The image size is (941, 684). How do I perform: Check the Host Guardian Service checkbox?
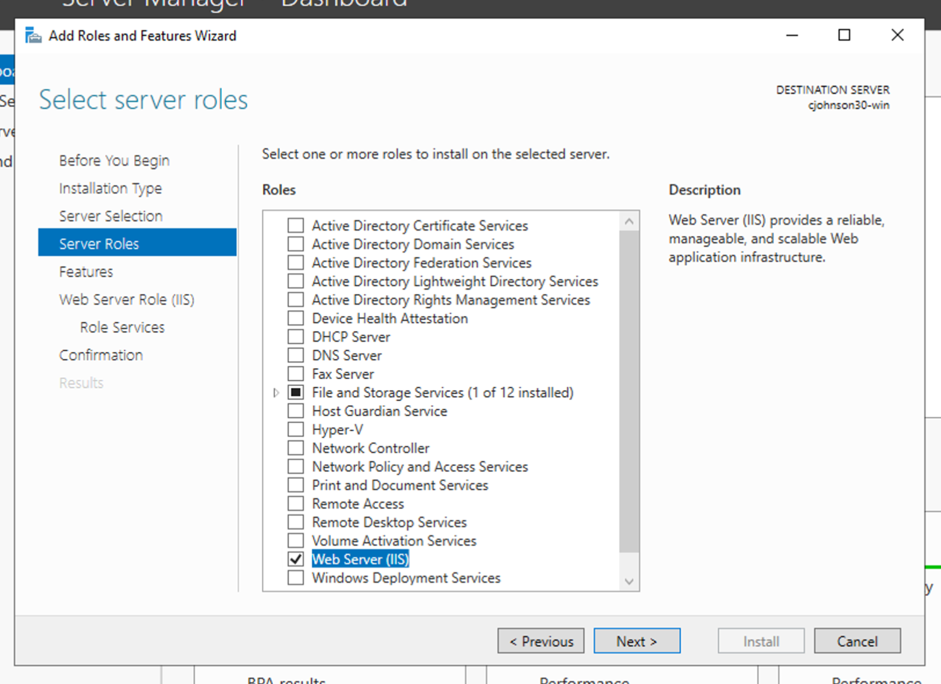(296, 411)
